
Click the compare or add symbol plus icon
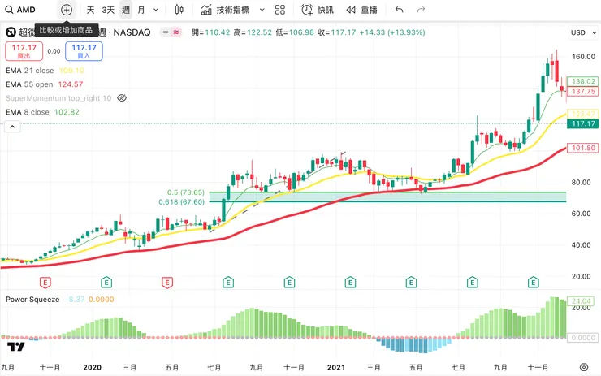click(67, 10)
